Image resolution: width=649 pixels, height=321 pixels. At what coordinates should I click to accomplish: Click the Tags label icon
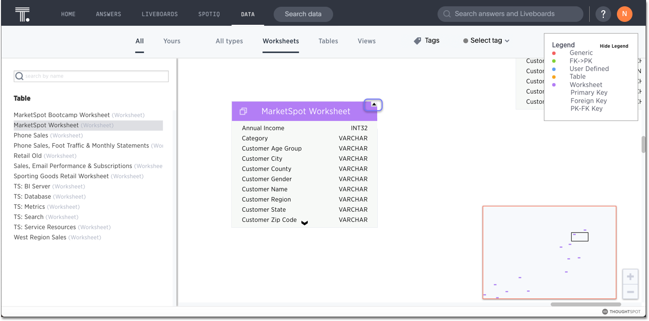[417, 41]
